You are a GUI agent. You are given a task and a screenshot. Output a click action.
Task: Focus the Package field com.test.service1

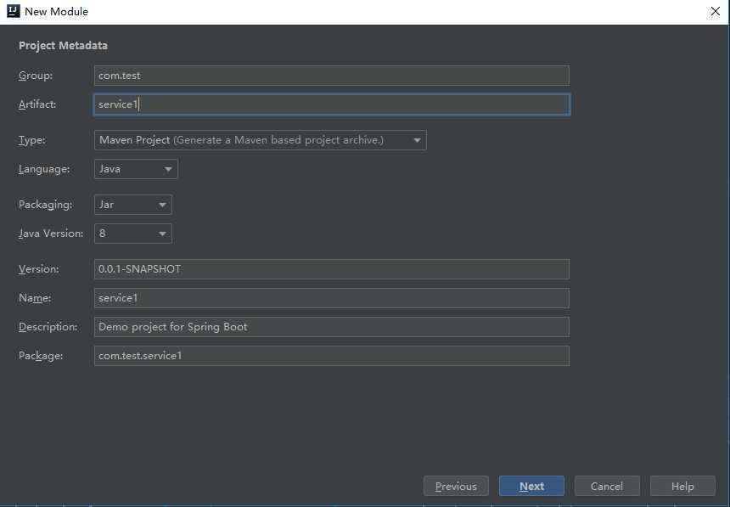tap(332, 356)
